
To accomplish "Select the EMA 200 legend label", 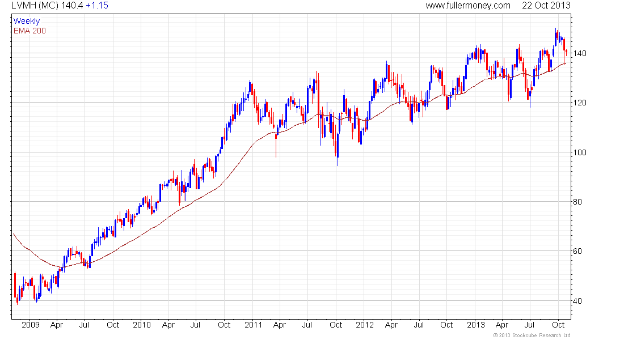I will pyautogui.click(x=29, y=31).
